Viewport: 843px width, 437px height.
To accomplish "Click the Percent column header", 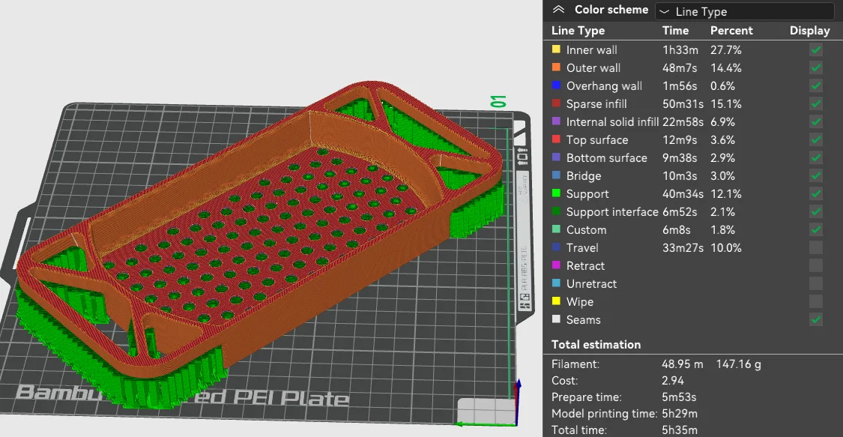I will [731, 31].
